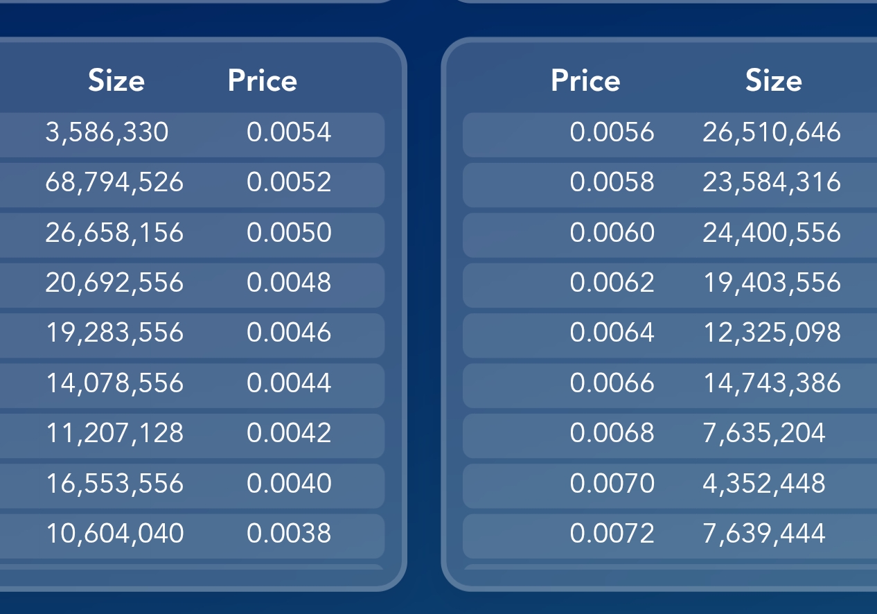
Task: Select the 0.0042 bid price level
Action: [x=289, y=433]
